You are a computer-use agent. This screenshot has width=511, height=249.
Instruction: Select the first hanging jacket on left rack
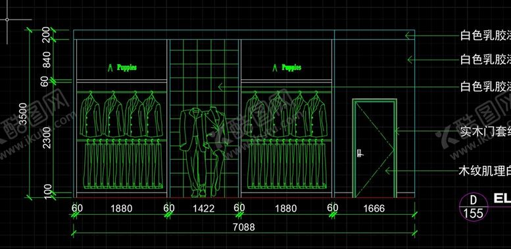[90, 114]
